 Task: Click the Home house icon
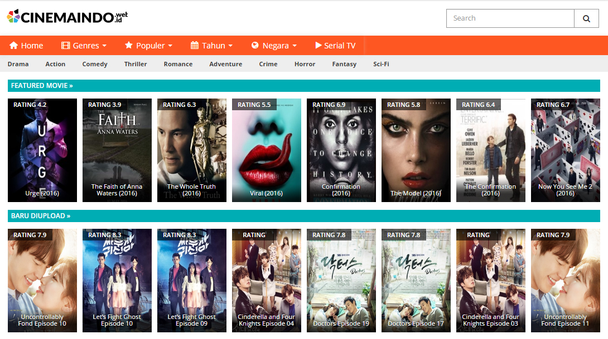point(13,45)
